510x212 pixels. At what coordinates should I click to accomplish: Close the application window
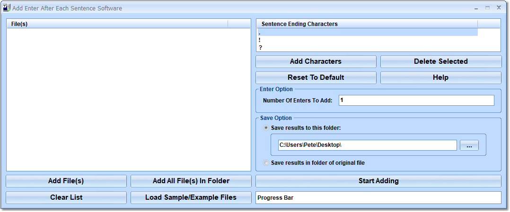coord(499,8)
